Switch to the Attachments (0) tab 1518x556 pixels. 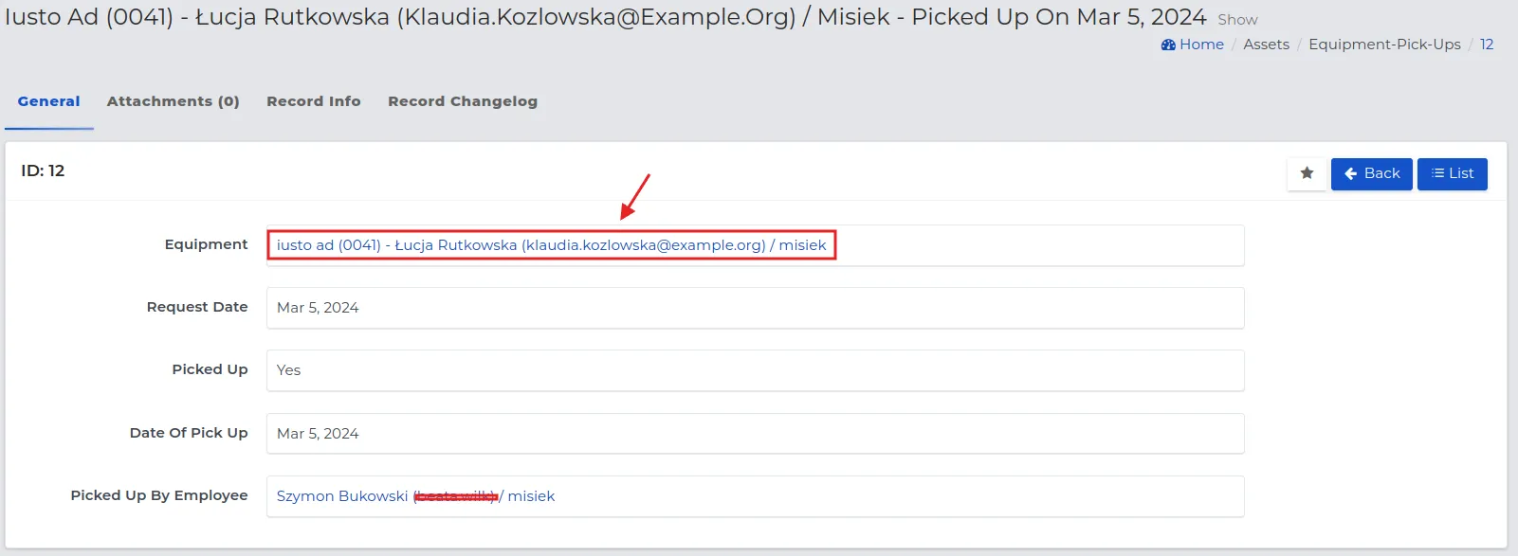tap(173, 101)
